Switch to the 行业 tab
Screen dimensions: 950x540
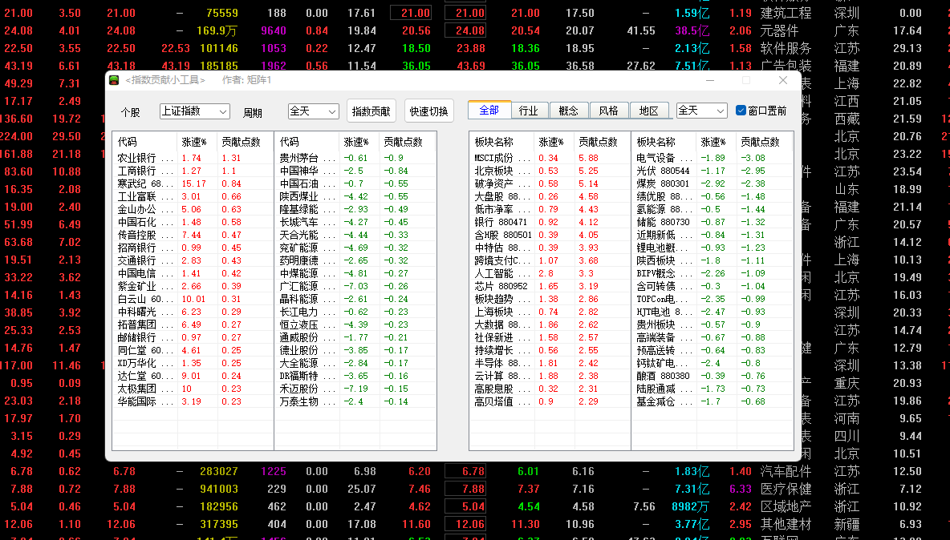point(528,110)
